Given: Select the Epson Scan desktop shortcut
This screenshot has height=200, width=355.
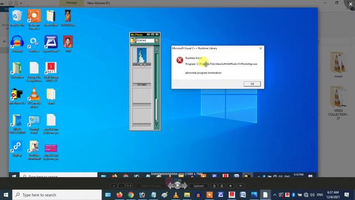Looking at the screenshot, I should pos(51,44).
